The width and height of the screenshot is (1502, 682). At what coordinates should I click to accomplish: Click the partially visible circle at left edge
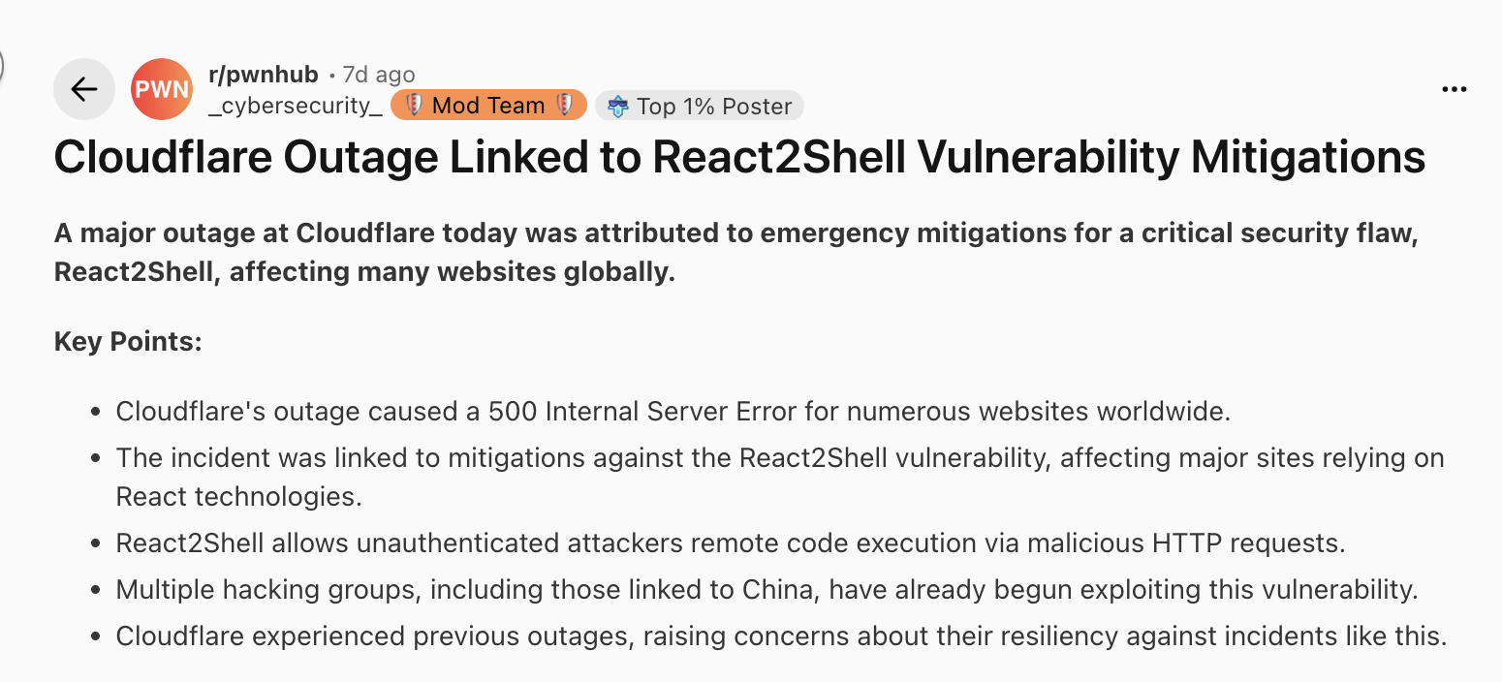(x=3, y=66)
